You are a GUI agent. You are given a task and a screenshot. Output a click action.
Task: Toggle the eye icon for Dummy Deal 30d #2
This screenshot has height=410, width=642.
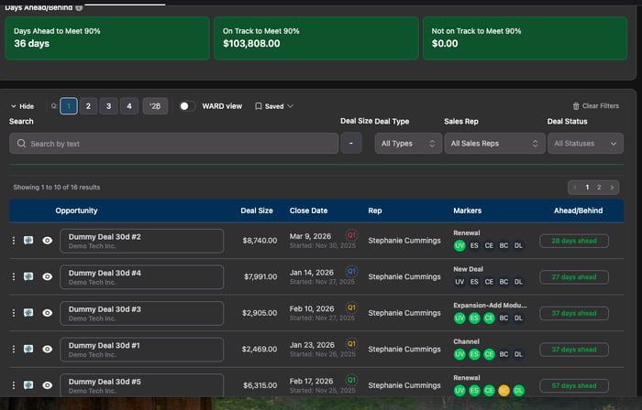[x=47, y=241]
